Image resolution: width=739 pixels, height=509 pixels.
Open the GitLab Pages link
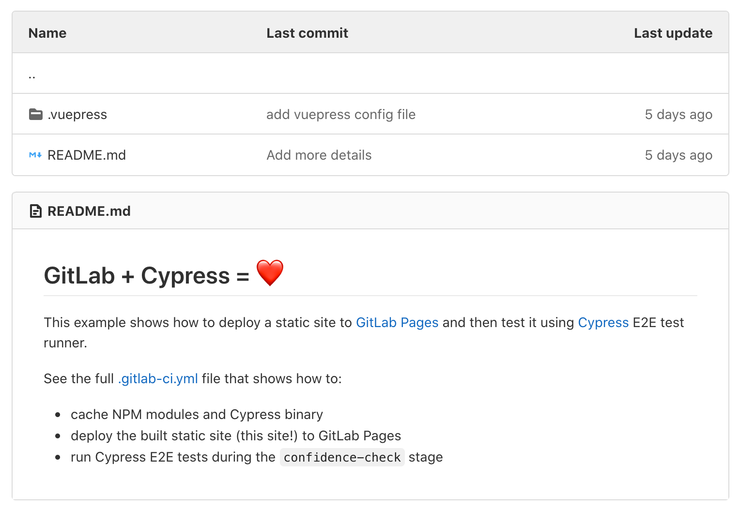coord(397,323)
